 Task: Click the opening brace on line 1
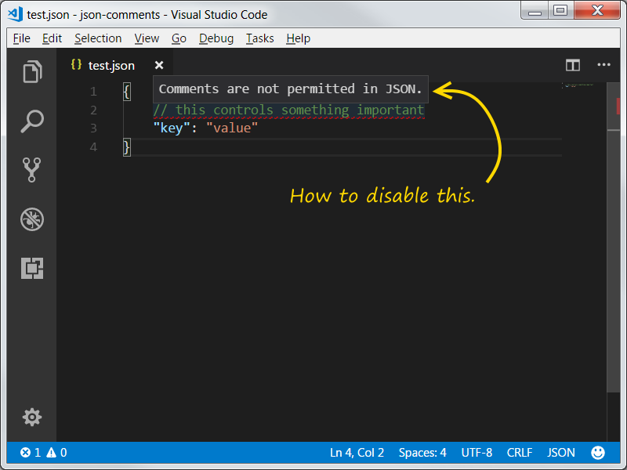click(x=127, y=92)
